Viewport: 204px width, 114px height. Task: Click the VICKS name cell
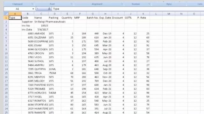[41, 57]
